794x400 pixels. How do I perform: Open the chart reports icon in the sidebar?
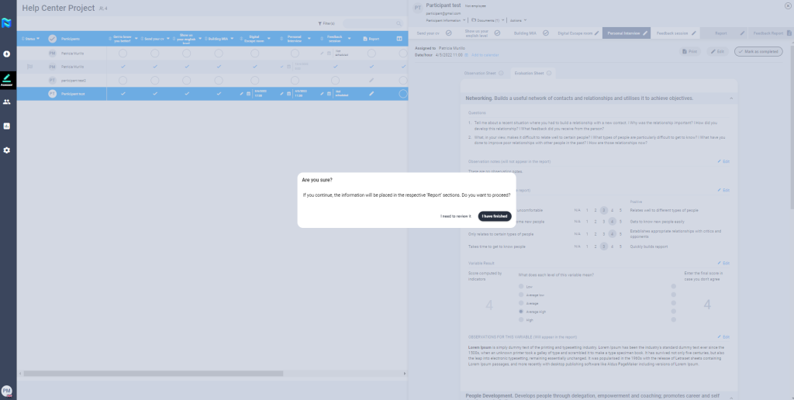pyautogui.click(x=7, y=126)
